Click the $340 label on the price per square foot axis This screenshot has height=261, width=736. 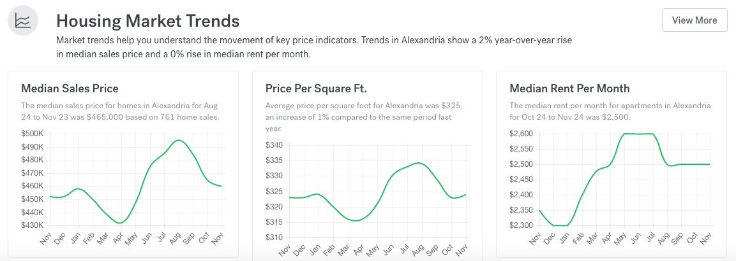[x=274, y=145]
